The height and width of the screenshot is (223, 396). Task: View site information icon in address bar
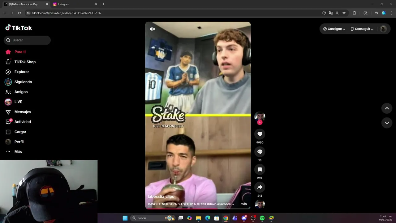coord(28,13)
